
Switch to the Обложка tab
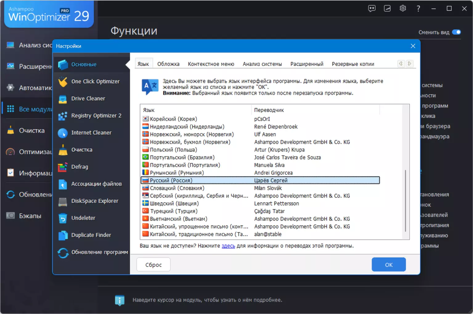tap(168, 64)
